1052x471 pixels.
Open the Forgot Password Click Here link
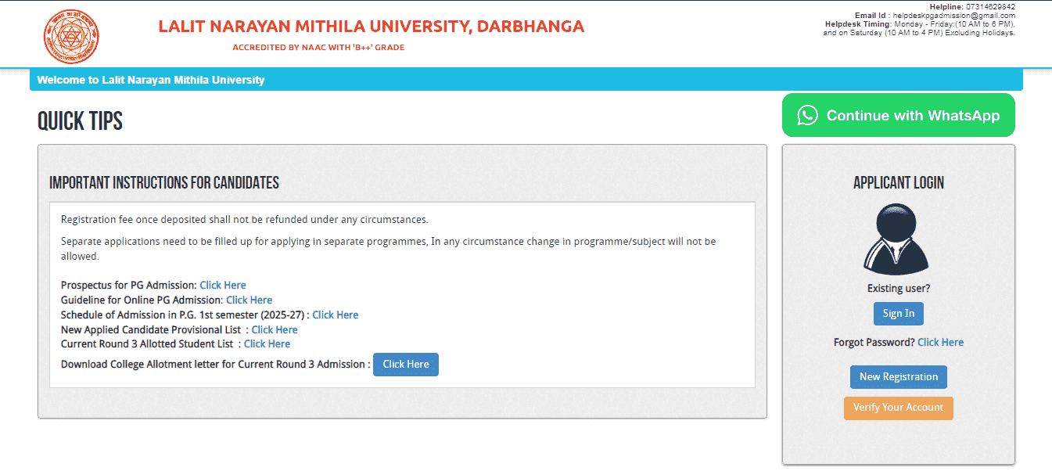coord(940,343)
